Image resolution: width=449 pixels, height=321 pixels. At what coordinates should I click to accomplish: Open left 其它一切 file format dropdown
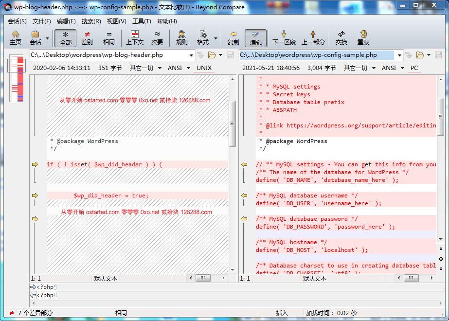click(145, 68)
